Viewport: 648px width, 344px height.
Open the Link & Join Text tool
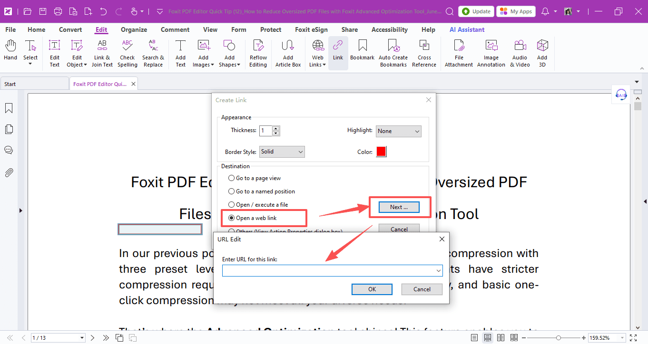pos(102,53)
